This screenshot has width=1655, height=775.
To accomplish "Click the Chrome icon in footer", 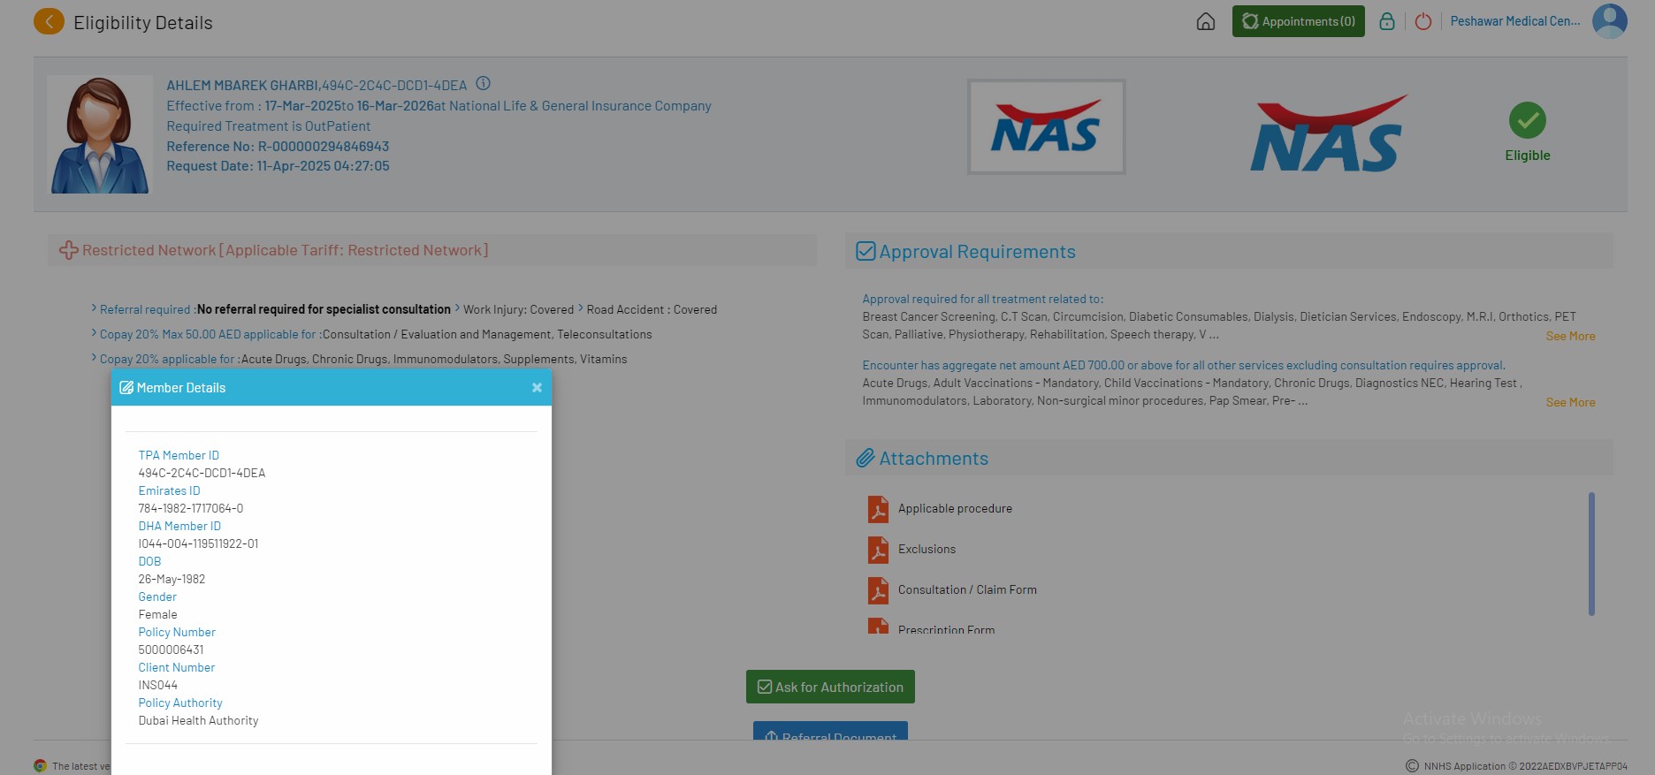I will coord(40,766).
